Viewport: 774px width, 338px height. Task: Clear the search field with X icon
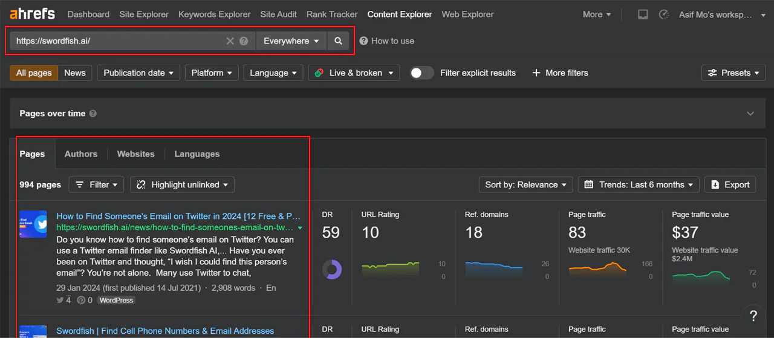pyautogui.click(x=230, y=41)
